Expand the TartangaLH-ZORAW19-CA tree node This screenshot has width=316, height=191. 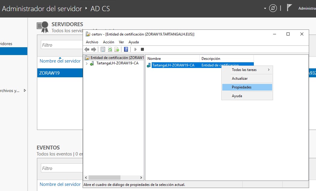click(x=87, y=63)
